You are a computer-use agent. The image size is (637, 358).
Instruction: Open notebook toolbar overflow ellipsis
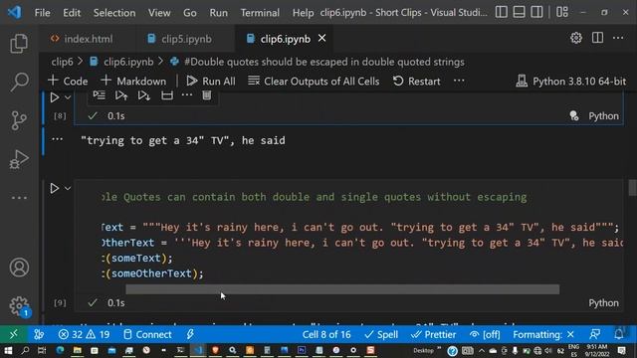pyautogui.click(x=459, y=81)
